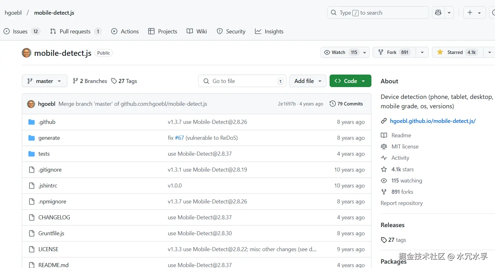The image size is (495, 268).
Task: Switch to the Pull requests tab
Action: [x=75, y=32]
